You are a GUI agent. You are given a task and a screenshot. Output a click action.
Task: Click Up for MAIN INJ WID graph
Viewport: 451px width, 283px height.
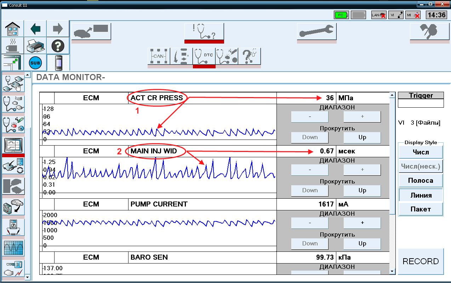point(362,190)
